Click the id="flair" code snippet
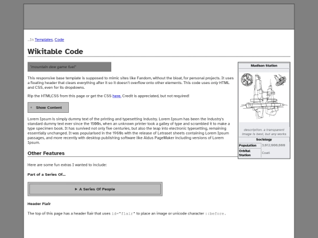 [x=123, y=213]
